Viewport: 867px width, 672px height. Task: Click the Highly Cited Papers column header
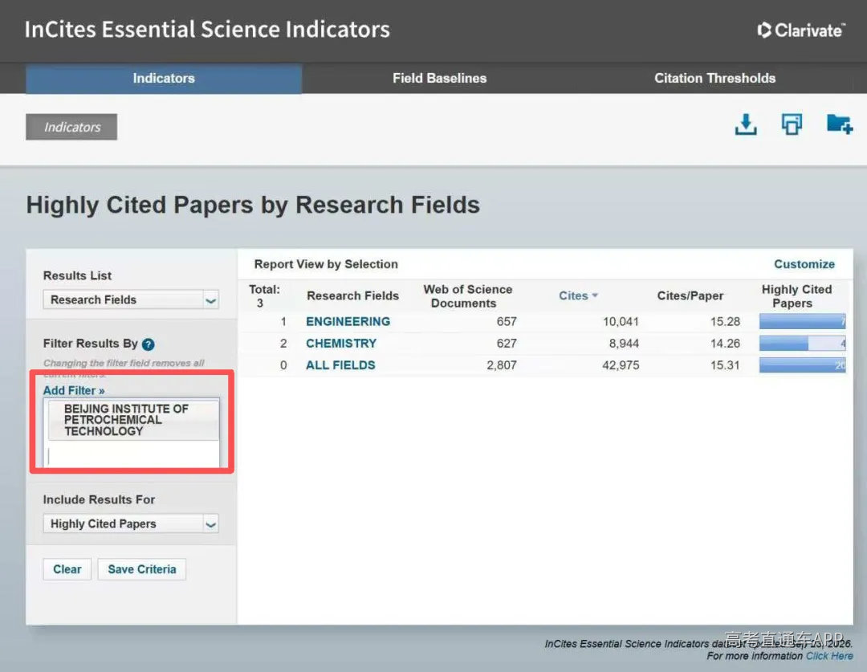pos(796,296)
